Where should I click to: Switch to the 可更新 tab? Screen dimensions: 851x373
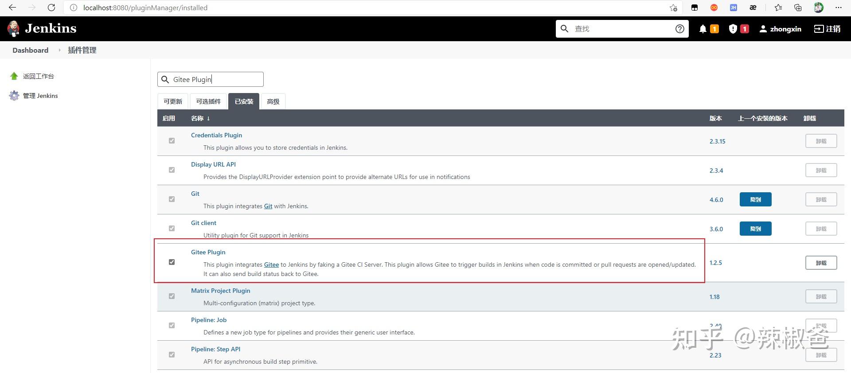[x=173, y=101]
